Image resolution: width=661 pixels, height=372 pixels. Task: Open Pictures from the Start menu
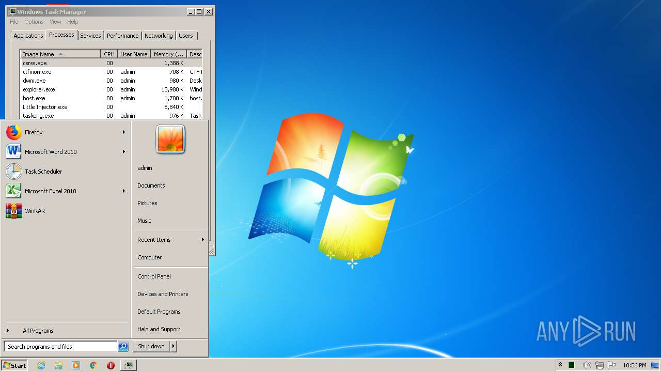[147, 203]
